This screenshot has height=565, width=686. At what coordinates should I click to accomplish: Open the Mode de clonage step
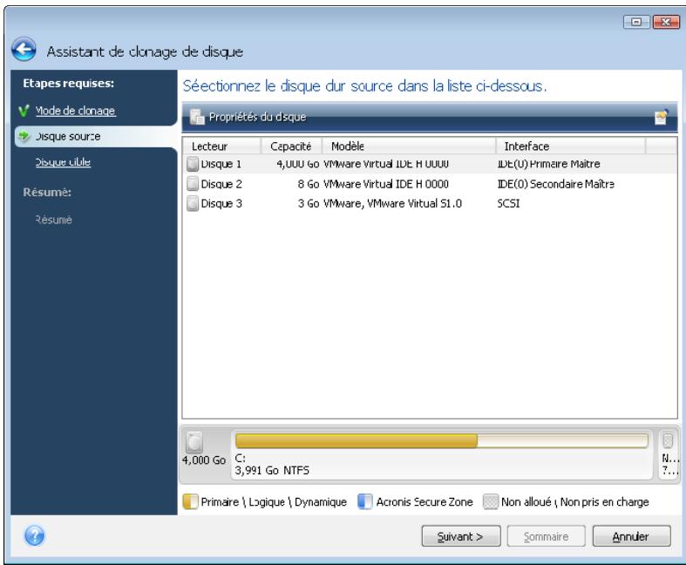pos(75,111)
